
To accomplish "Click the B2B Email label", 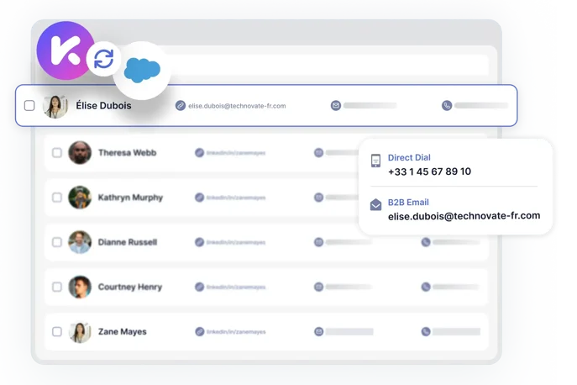I will click(408, 203).
